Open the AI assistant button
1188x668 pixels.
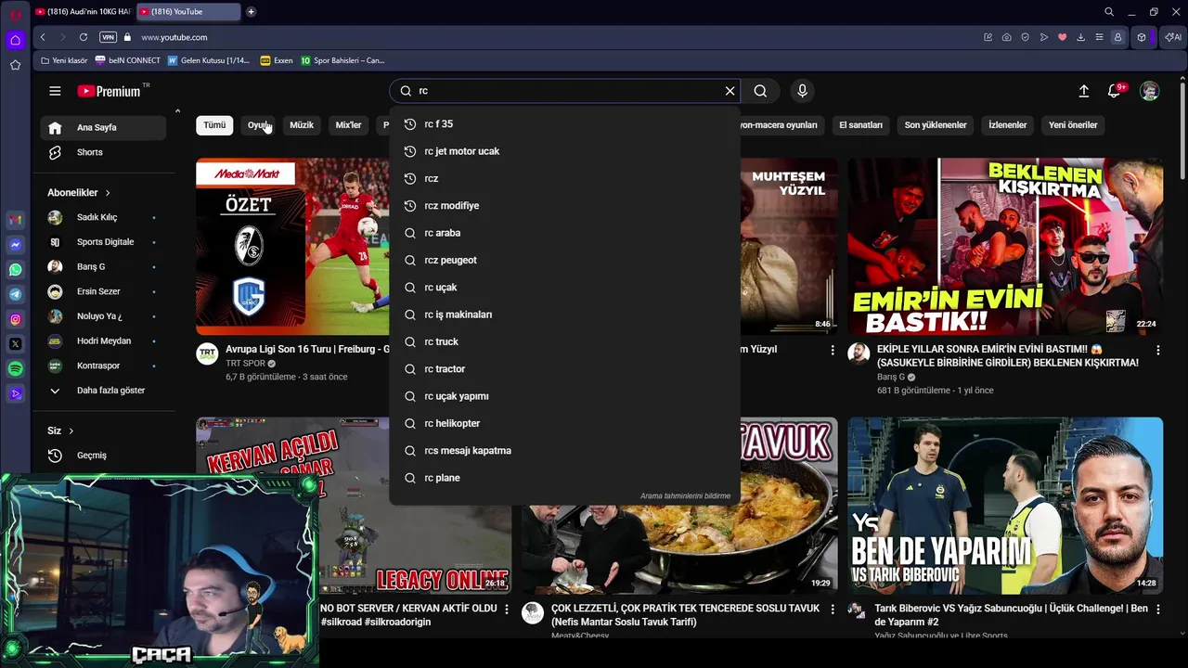[1173, 37]
